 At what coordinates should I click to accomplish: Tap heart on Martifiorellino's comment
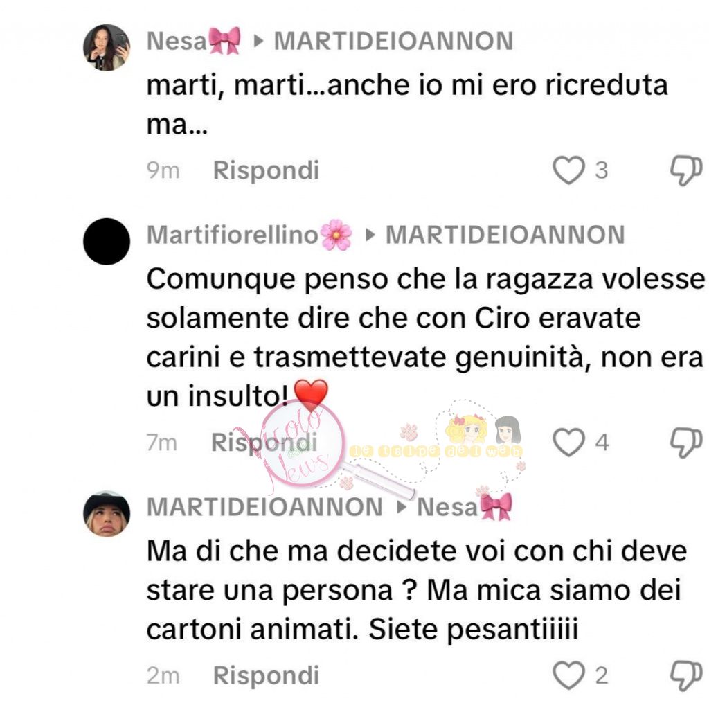coord(568,443)
